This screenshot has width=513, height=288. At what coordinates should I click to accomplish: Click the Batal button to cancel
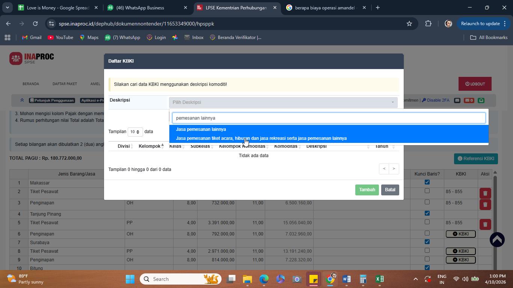[390, 190]
